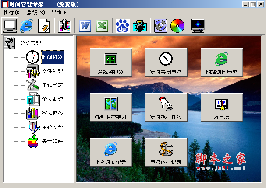Click the 分类管理 man avatar icon
Screen dimensions: 266x188
pos(9,43)
